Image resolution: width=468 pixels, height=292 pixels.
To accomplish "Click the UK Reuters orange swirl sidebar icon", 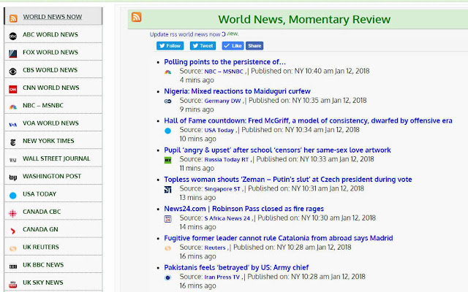I will 13,248.
